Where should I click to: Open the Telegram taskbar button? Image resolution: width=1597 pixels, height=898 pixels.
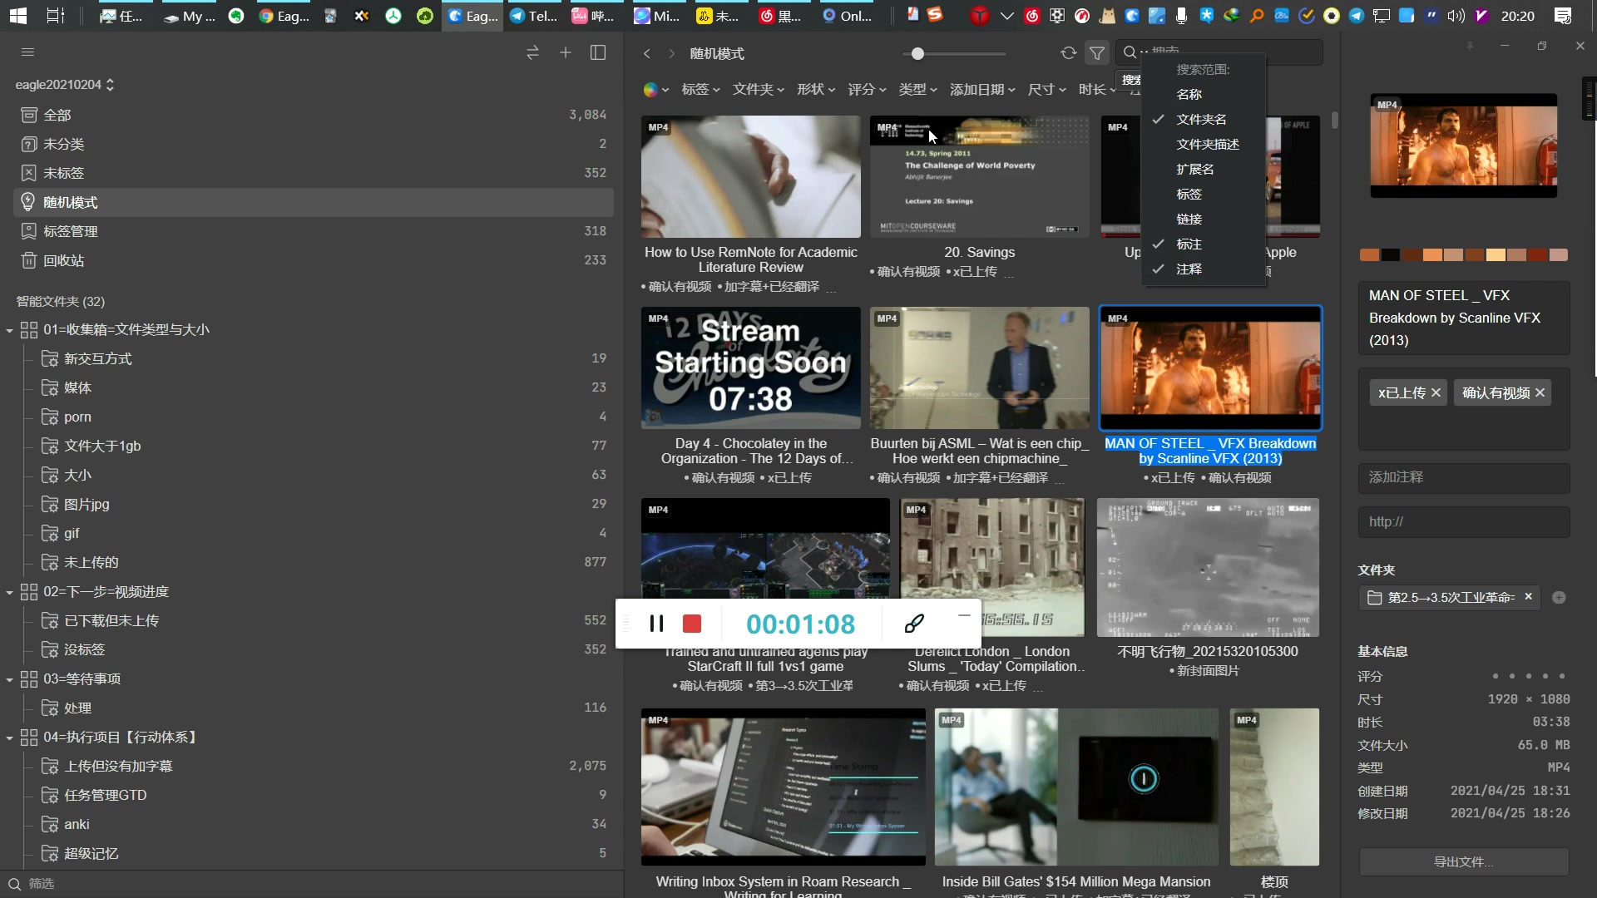coord(534,16)
